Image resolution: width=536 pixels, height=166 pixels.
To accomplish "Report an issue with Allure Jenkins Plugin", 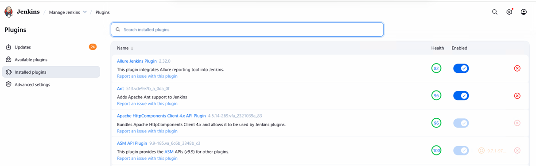I will pos(147,76).
